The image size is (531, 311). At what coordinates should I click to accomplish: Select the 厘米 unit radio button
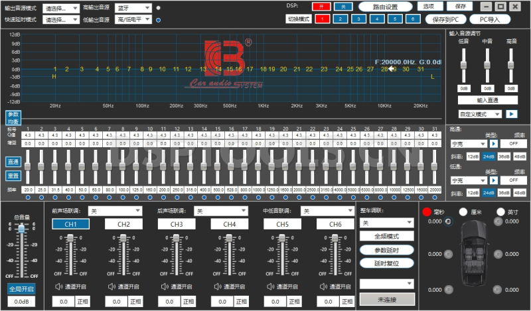click(x=463, y=211)
